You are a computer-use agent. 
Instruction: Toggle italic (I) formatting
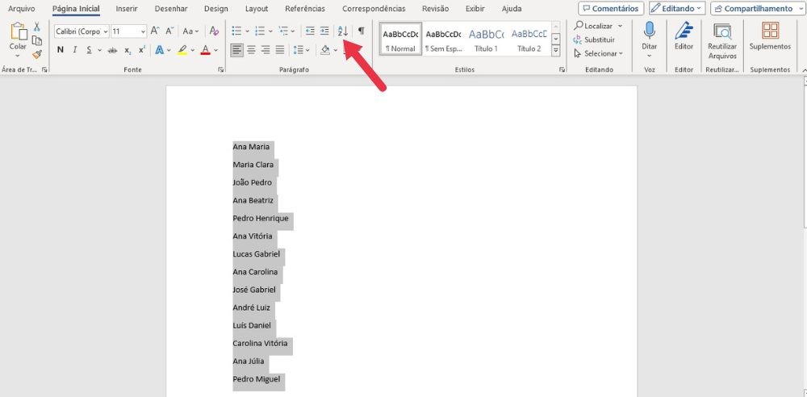(x=75, y=50)
